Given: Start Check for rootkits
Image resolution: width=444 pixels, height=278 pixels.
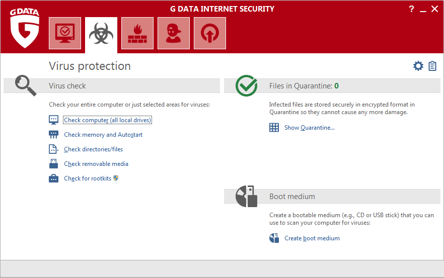Looking at the screenshot, I should point(88,178).
